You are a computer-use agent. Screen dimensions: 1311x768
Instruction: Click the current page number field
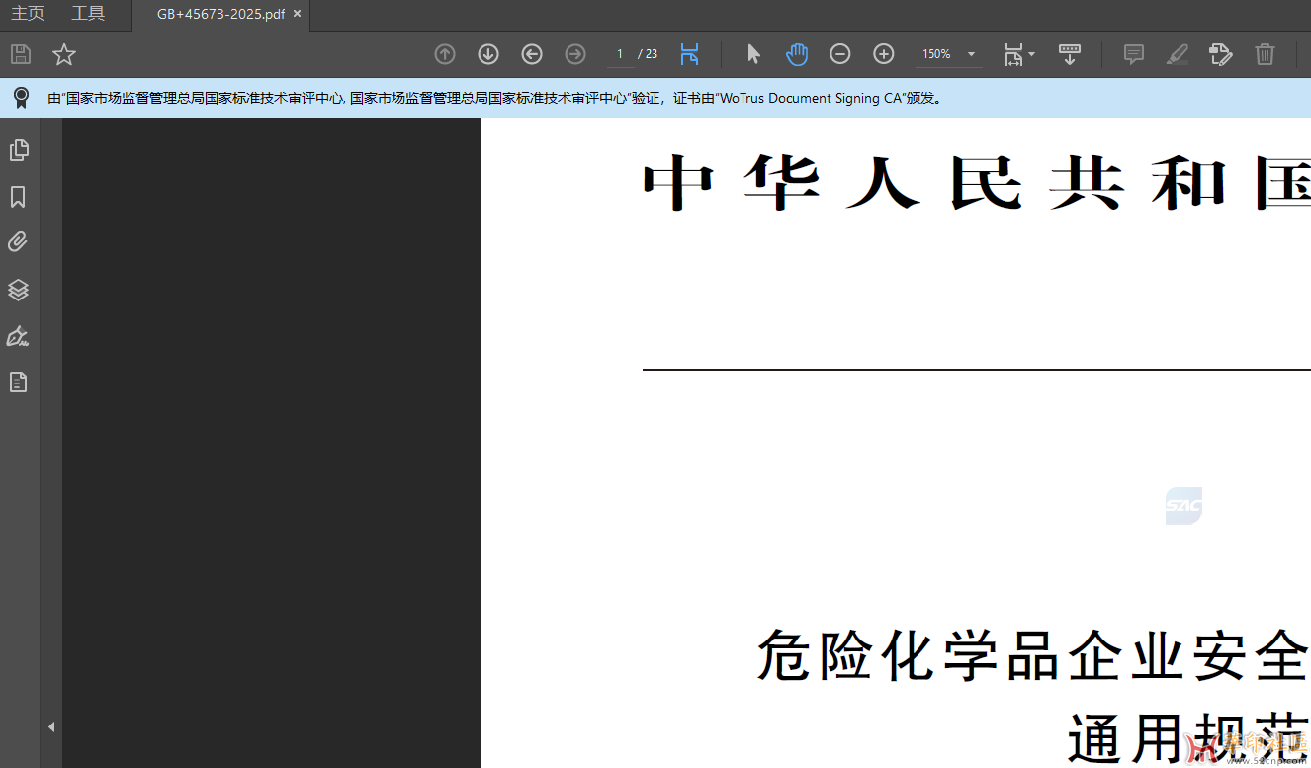(x=620, y=54)
